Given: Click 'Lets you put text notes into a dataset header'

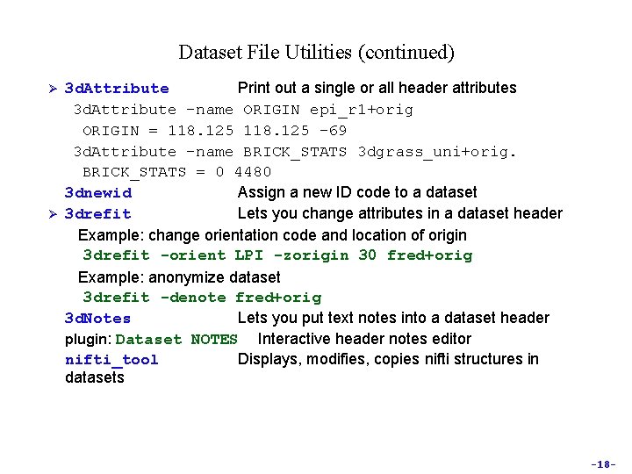Looking at the screenshot, I should pyautogui.click(x=393, y=318).
